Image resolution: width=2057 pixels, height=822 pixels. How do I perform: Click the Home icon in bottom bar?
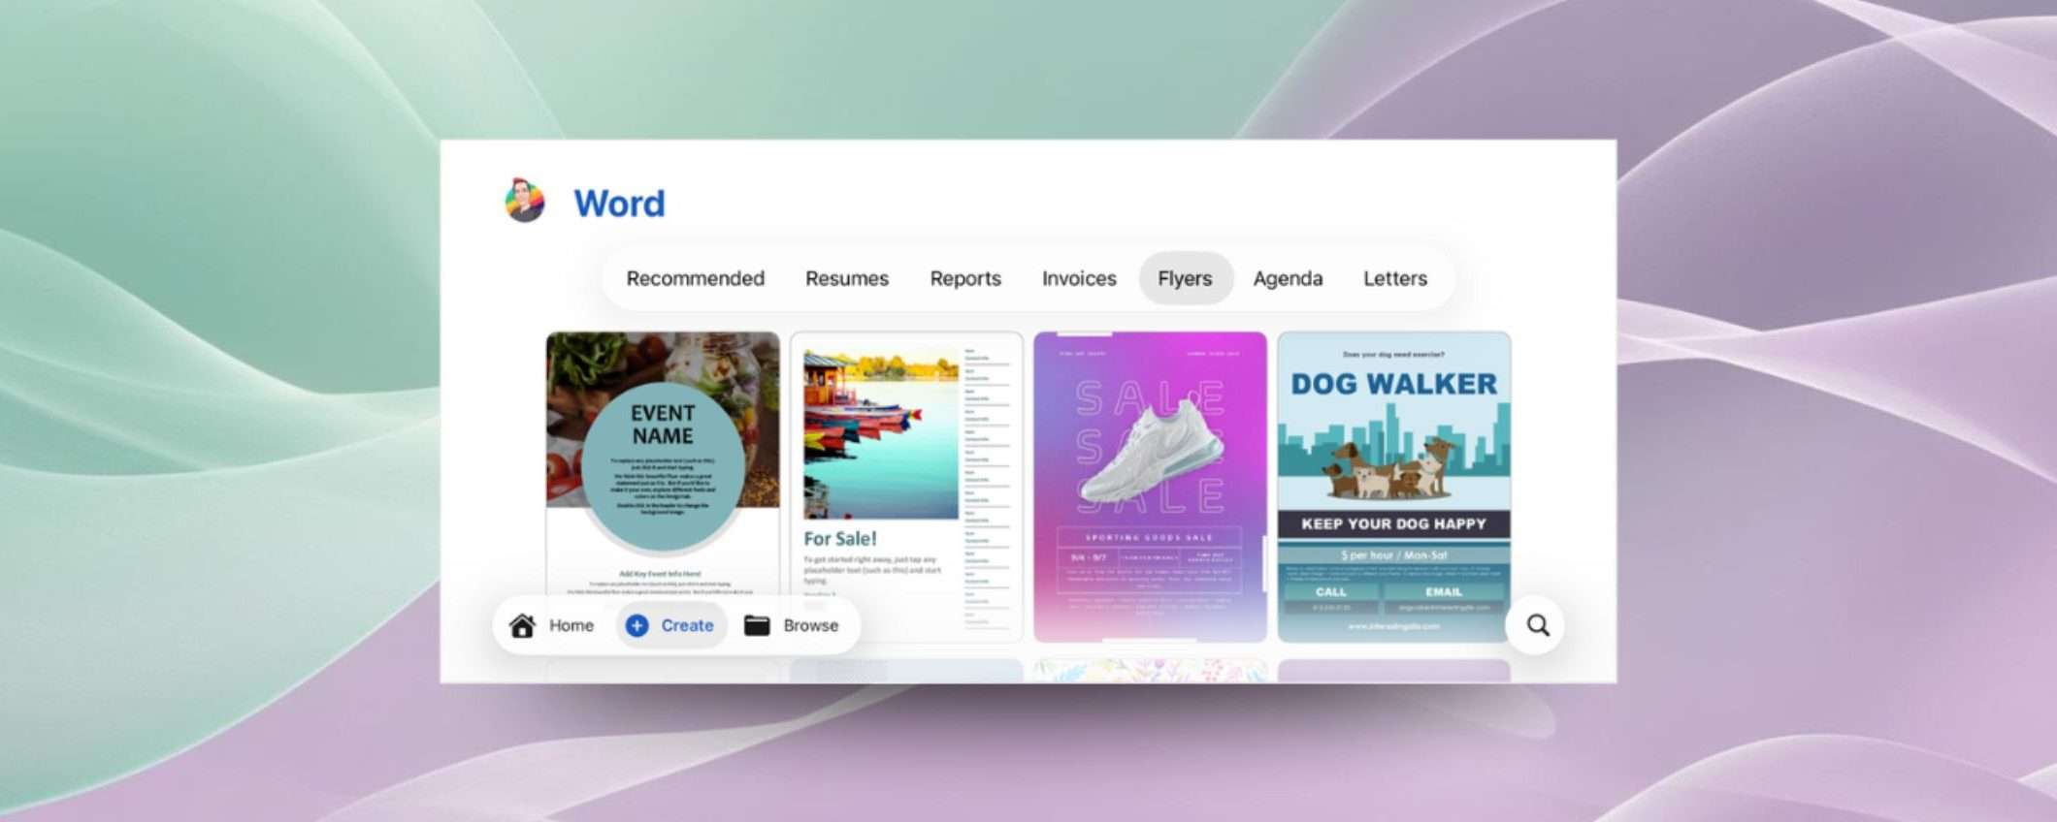523,626
